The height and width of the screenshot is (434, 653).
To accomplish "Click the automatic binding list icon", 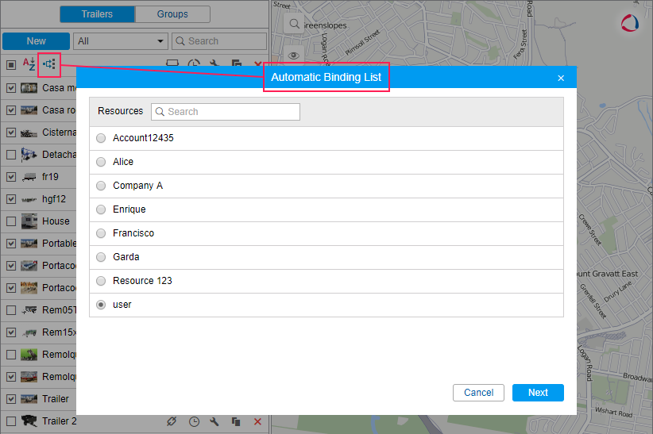I will coord(49,63).
